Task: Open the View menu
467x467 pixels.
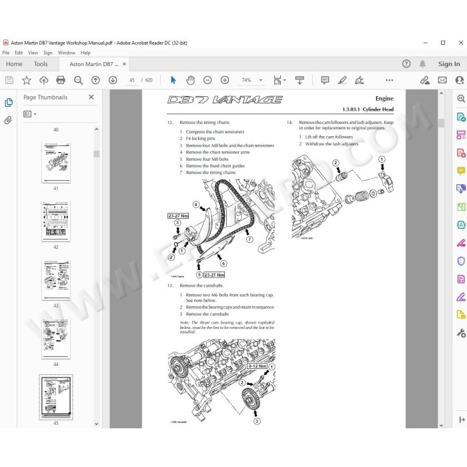Action: [x=33, y=53]
